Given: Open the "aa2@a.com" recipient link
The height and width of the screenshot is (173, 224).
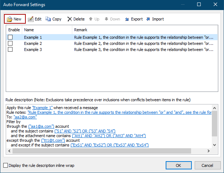Looking at the screenshot, I should [x=25, y=117].
